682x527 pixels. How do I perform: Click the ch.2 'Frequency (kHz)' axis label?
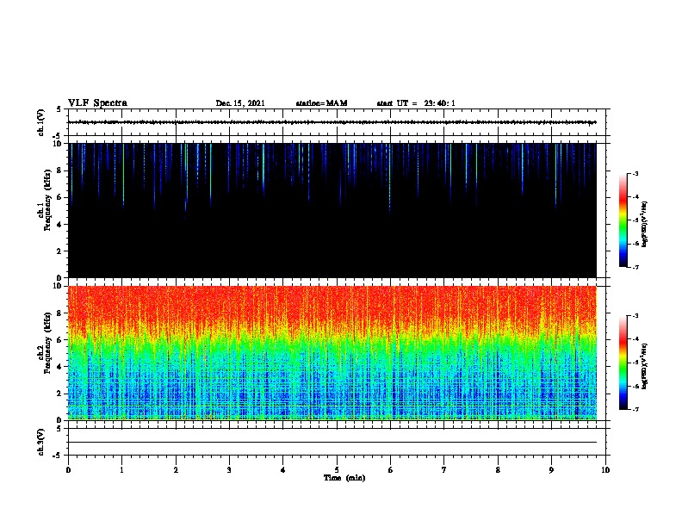point(47,343)
